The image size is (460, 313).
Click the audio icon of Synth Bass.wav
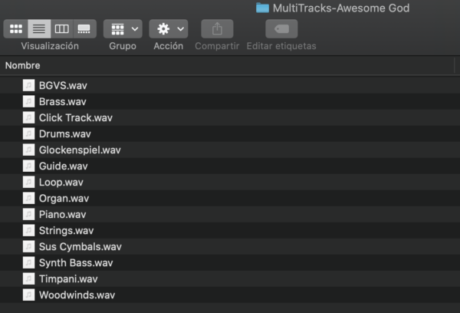point(29,263)
